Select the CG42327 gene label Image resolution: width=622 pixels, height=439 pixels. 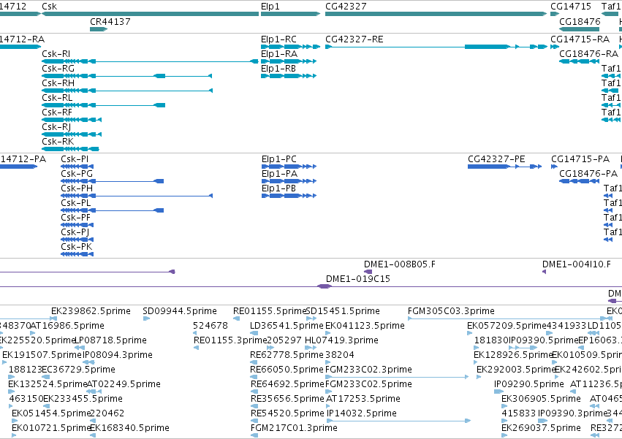tap(346, 7)
